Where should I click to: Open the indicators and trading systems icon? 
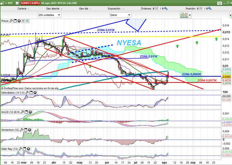[x=184, y=15]
